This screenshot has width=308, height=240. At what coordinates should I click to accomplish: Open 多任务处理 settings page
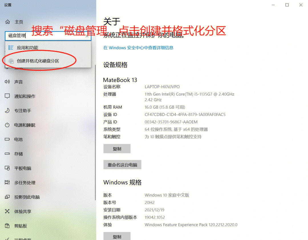[x=25, y=183]
